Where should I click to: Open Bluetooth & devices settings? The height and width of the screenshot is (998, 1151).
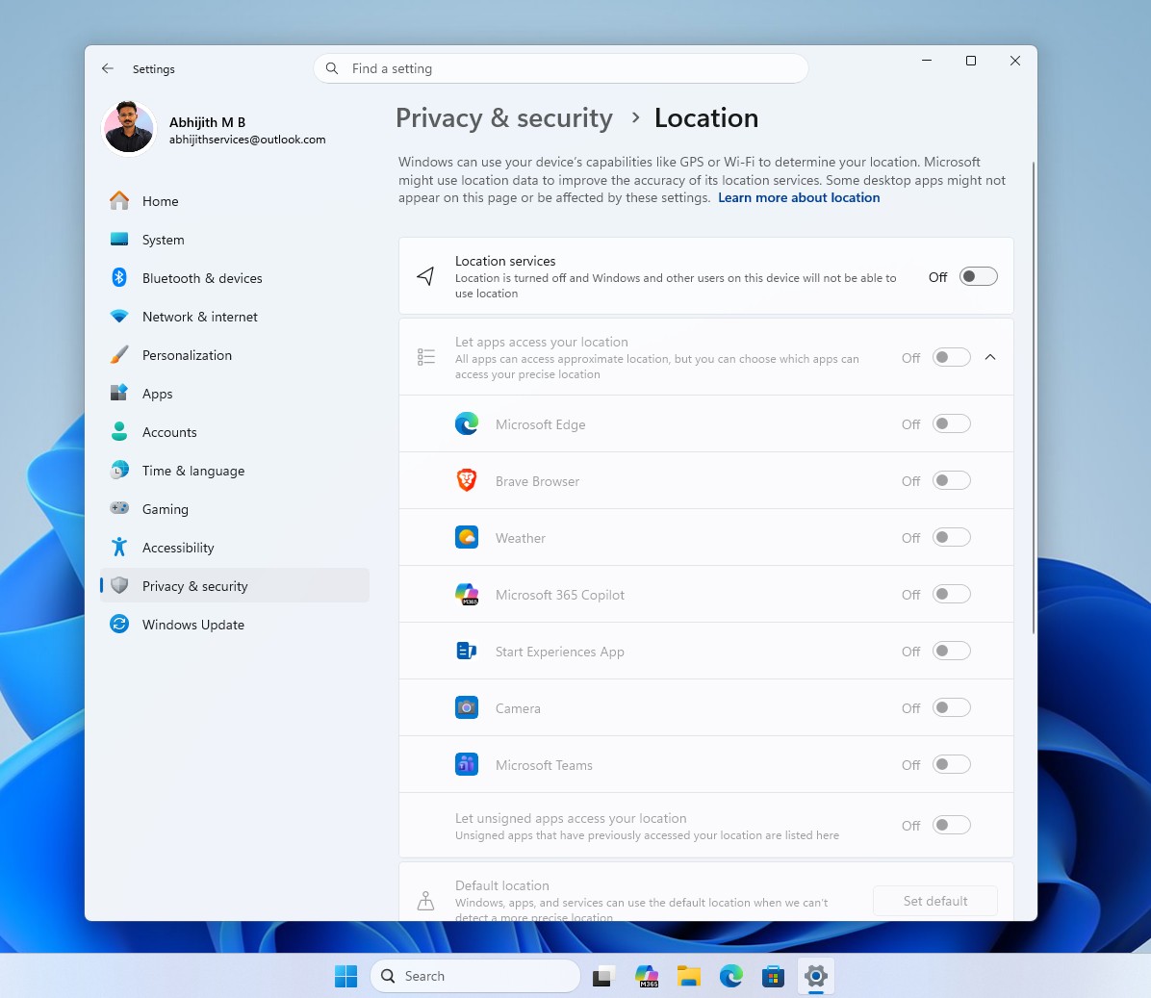tap(234, 277)
